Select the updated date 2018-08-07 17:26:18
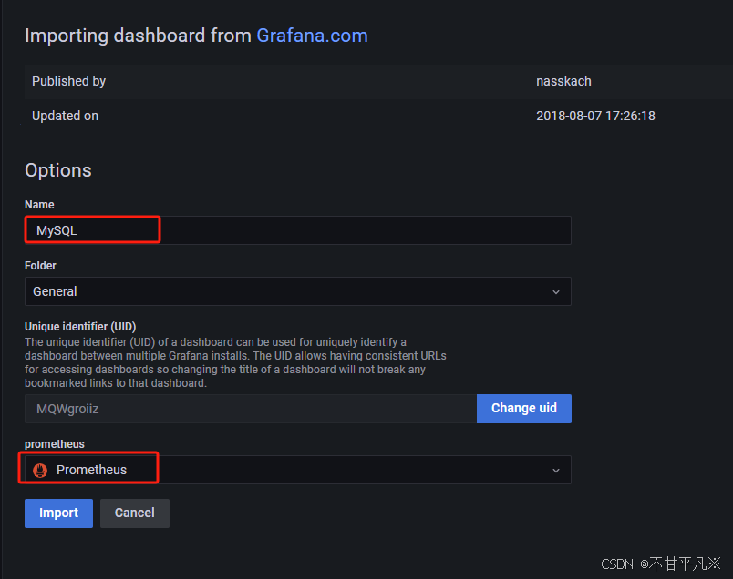 (595, 116)
